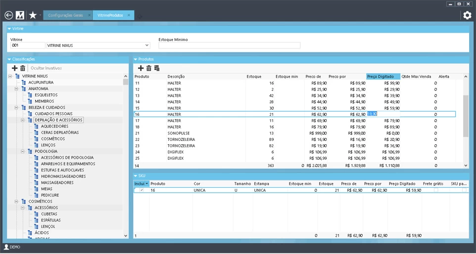Click the back arrow navigation icon
476x254 pixels.
8,15
